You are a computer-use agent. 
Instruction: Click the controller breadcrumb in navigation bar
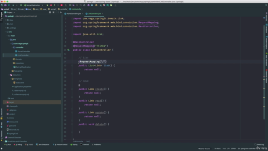62,9
